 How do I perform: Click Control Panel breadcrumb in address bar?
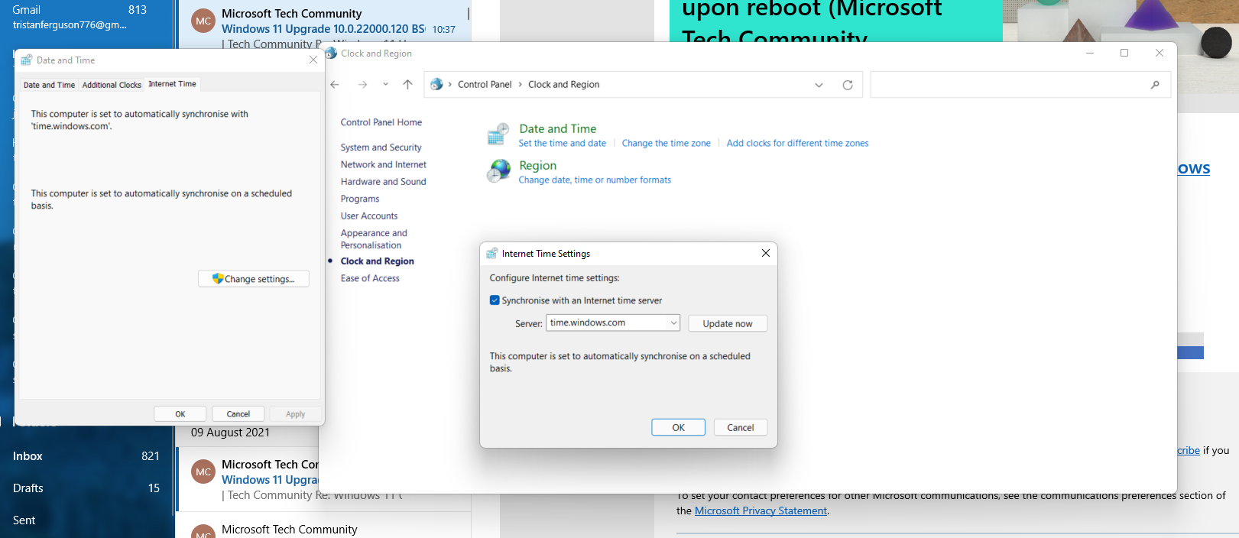pyautogui.click(x=485, y=85)
